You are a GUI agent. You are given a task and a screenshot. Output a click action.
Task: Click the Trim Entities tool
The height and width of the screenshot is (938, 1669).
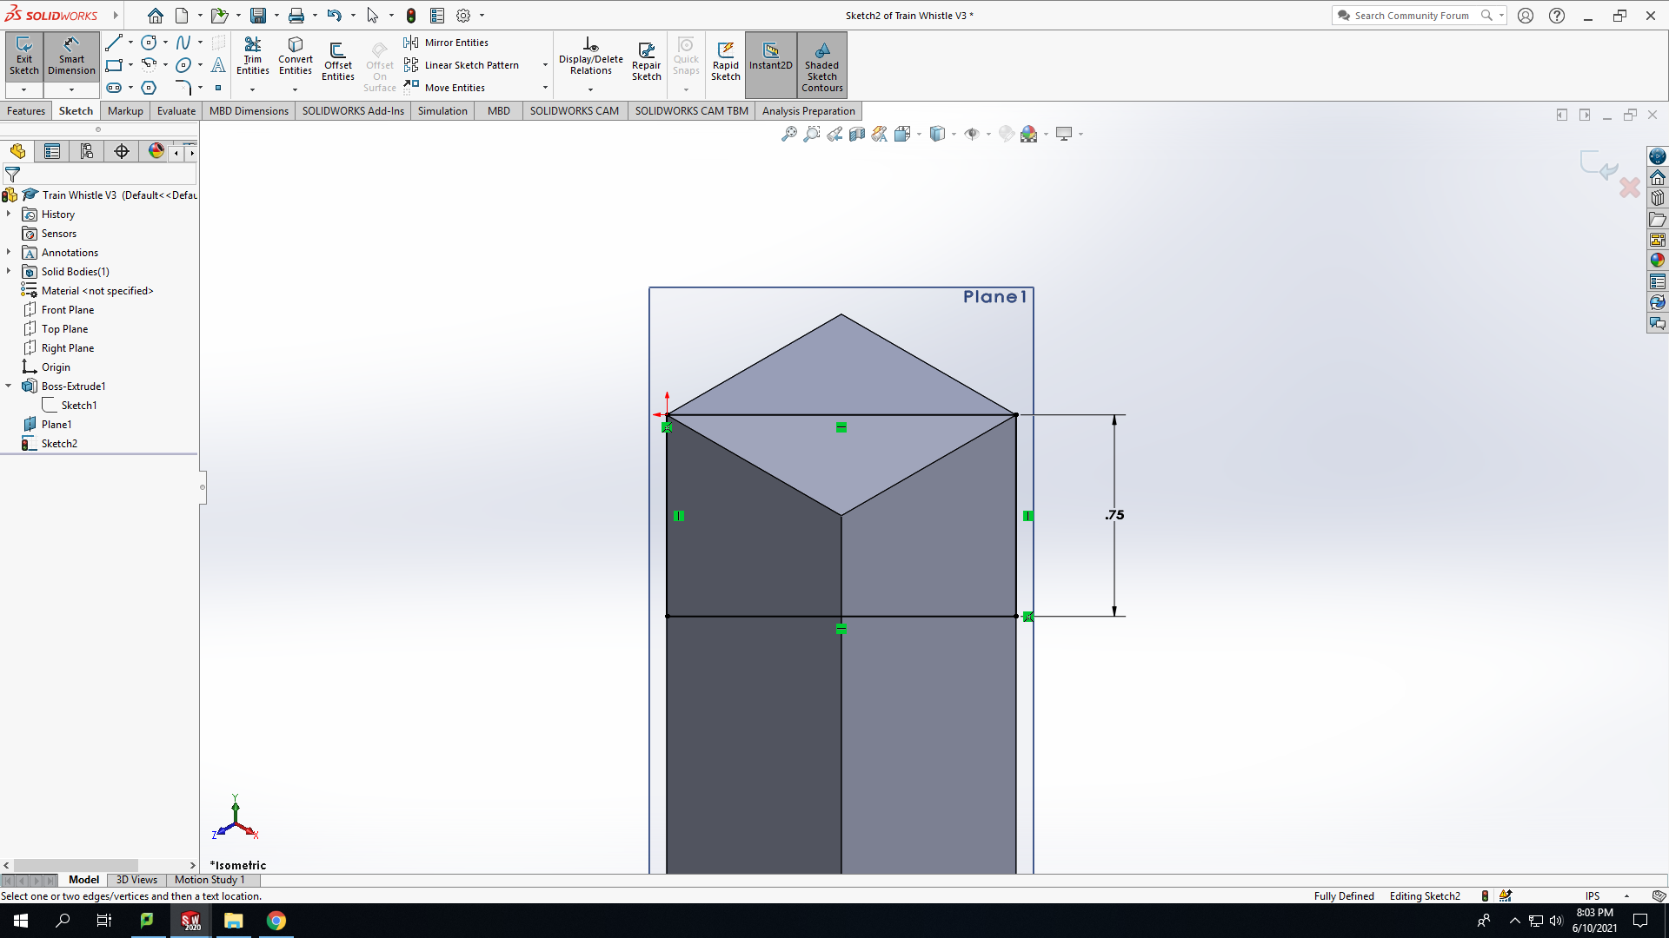[x=252, y=56]
